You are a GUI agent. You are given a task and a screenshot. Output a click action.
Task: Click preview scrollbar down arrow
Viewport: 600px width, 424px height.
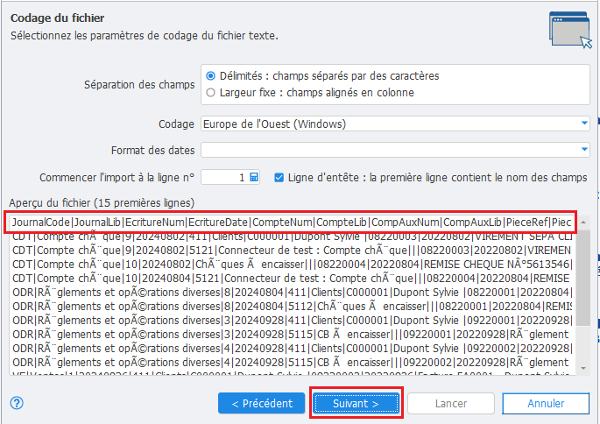[583, 368]
